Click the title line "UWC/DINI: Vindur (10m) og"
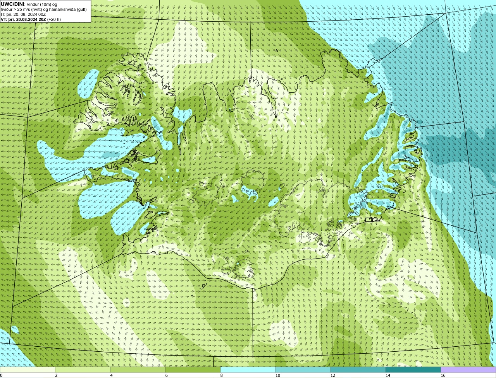The height and width of the screenshot is (378, 496). pyautogui.click(x=29, y=4)
